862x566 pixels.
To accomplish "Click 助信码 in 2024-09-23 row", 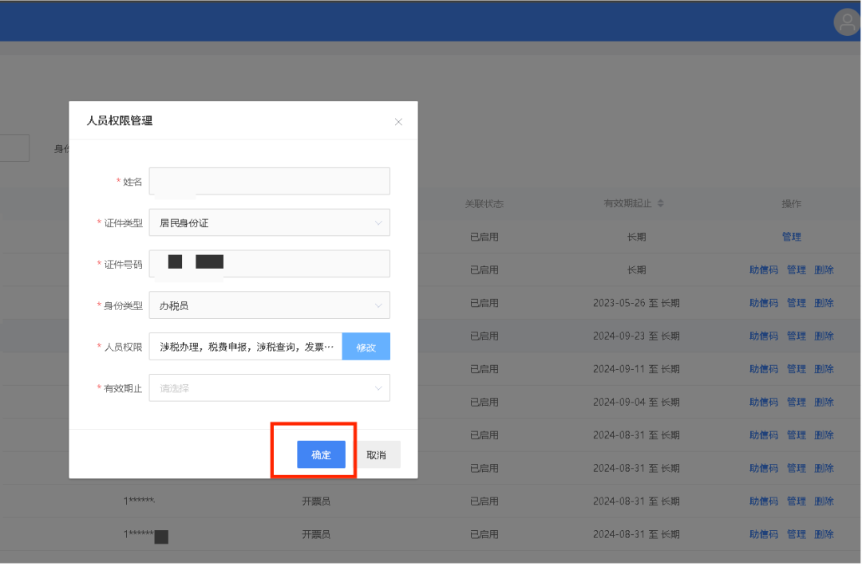I will pyautogui.click(x=764, y=336).
